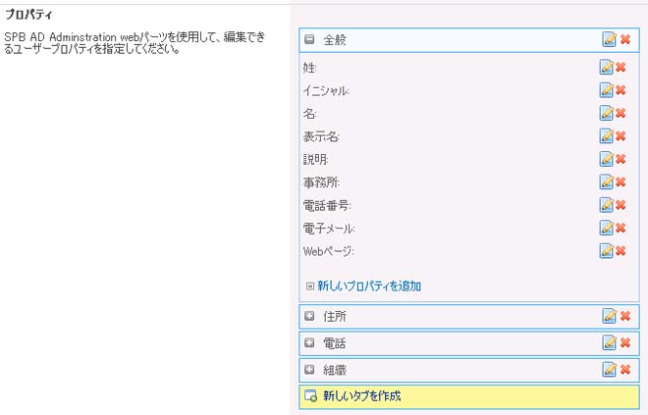Click the 表示名: property label
The image size is (648, 415).
click(x=321, y=136)
